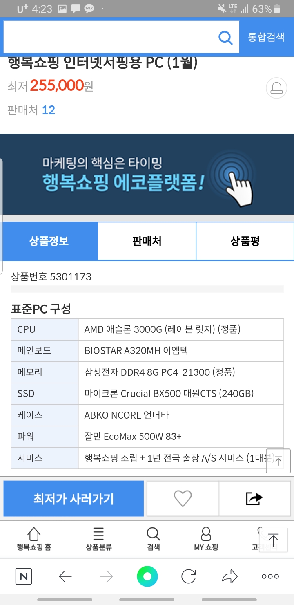Open the browser more options dots
Screen dimensions: 294x605
[x=270, y=577]
